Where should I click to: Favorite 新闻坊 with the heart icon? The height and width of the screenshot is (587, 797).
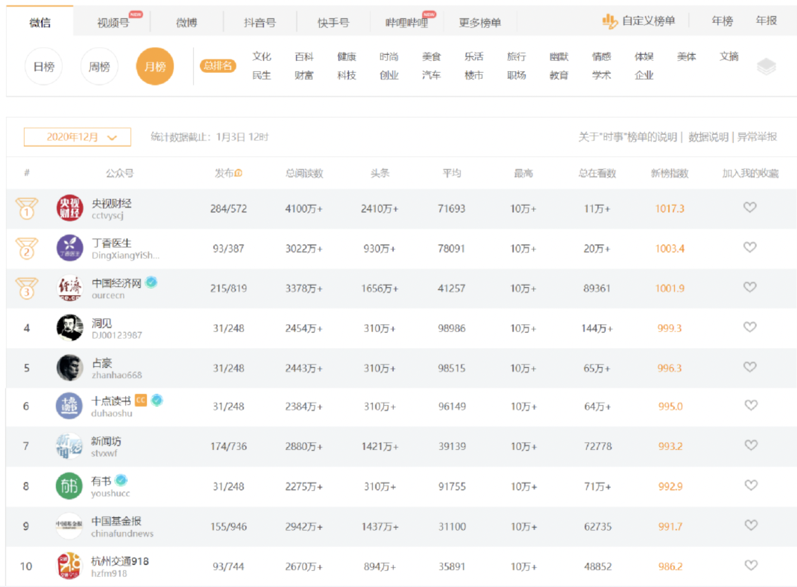pos(750,445)
